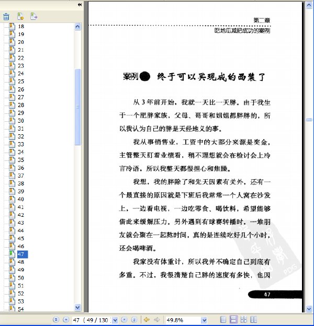
Task: Select bookmark 30
Action: coord(21,121)
